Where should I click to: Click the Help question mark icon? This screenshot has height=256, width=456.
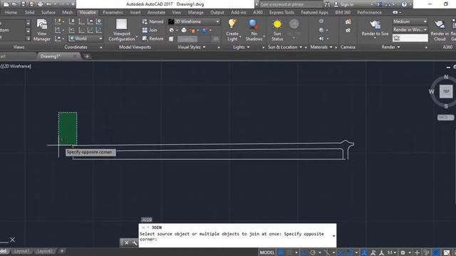point(404,4)
